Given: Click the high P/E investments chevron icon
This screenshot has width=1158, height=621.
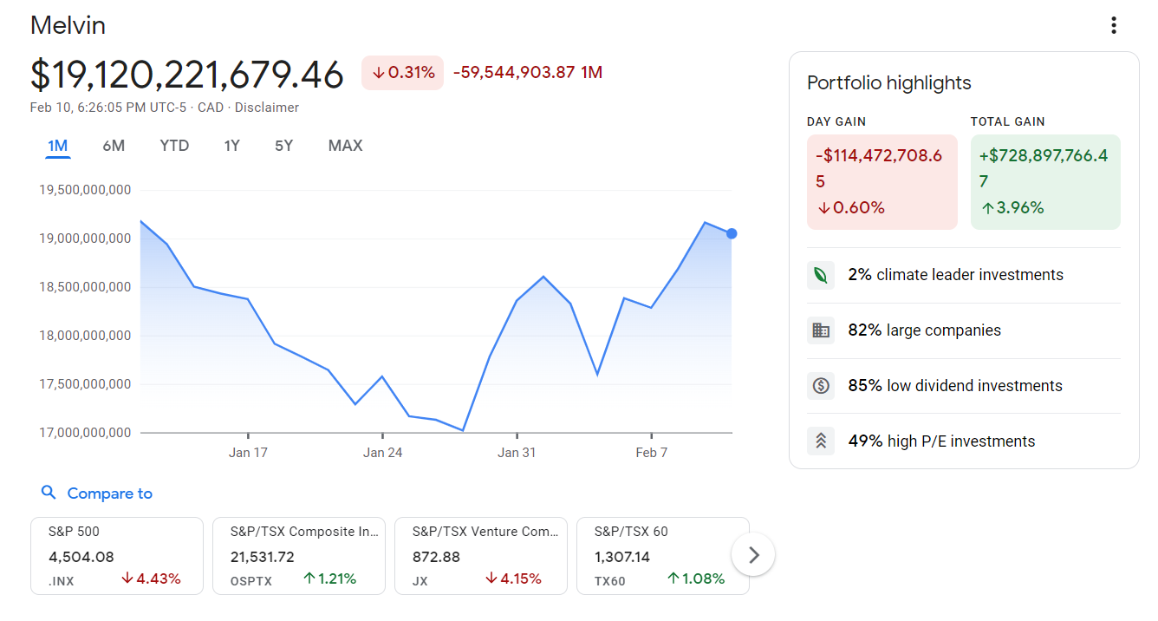Looking at the screenshot, I should pyautogui.click(x=821, y=441).
